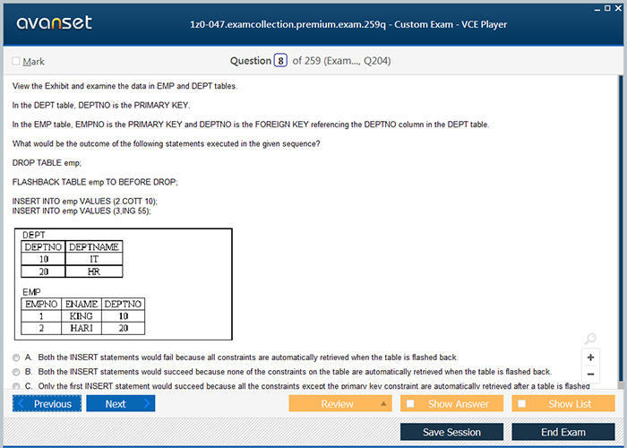This screenshot has width=627, height=448.
Task: Click 'INSERT INTO emp VALUES (3,ING 55);' line
Action: [x=82, y=211]
